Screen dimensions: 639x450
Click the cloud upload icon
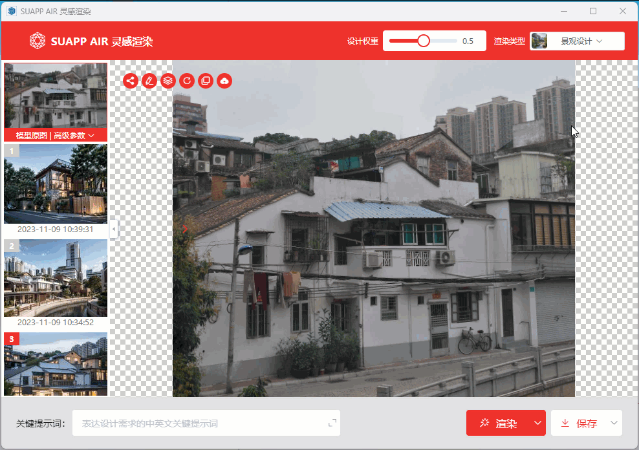coord(224,81)
